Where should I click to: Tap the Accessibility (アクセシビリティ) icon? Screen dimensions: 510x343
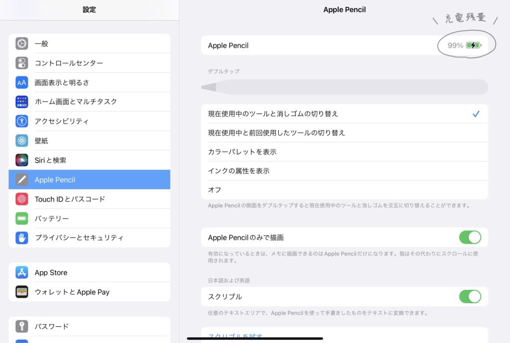point(22,121)
